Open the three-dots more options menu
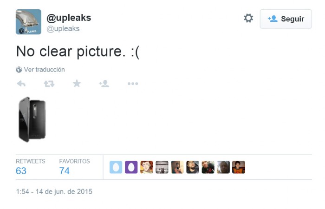This screenshot has width=325, height=209. coord(133,84)
